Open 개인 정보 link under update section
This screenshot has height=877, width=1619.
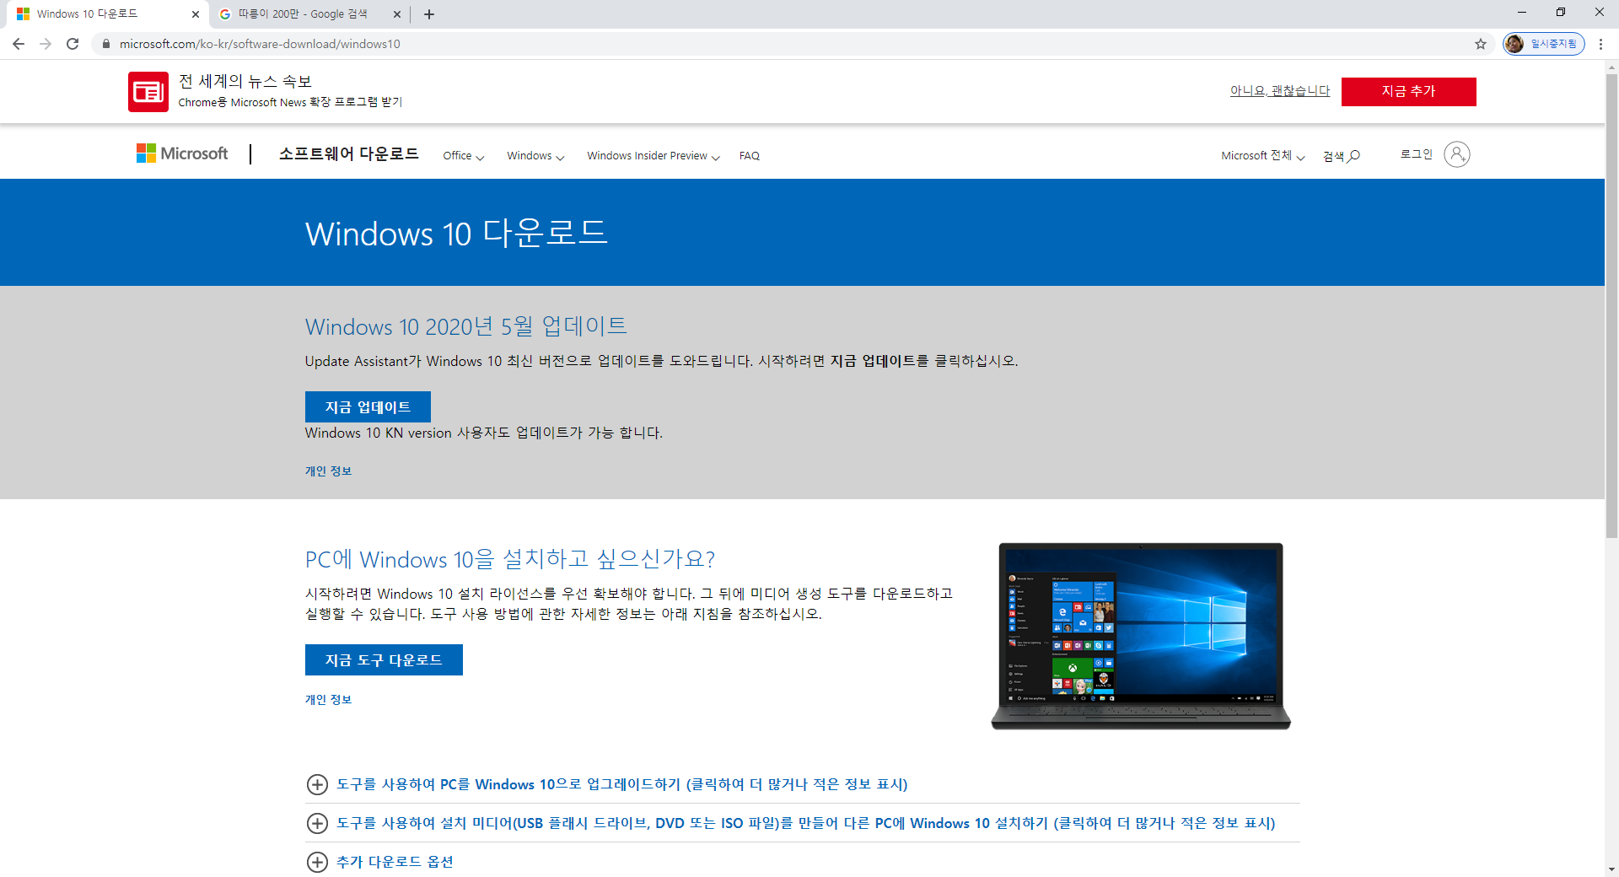click(x=328, y=471)
